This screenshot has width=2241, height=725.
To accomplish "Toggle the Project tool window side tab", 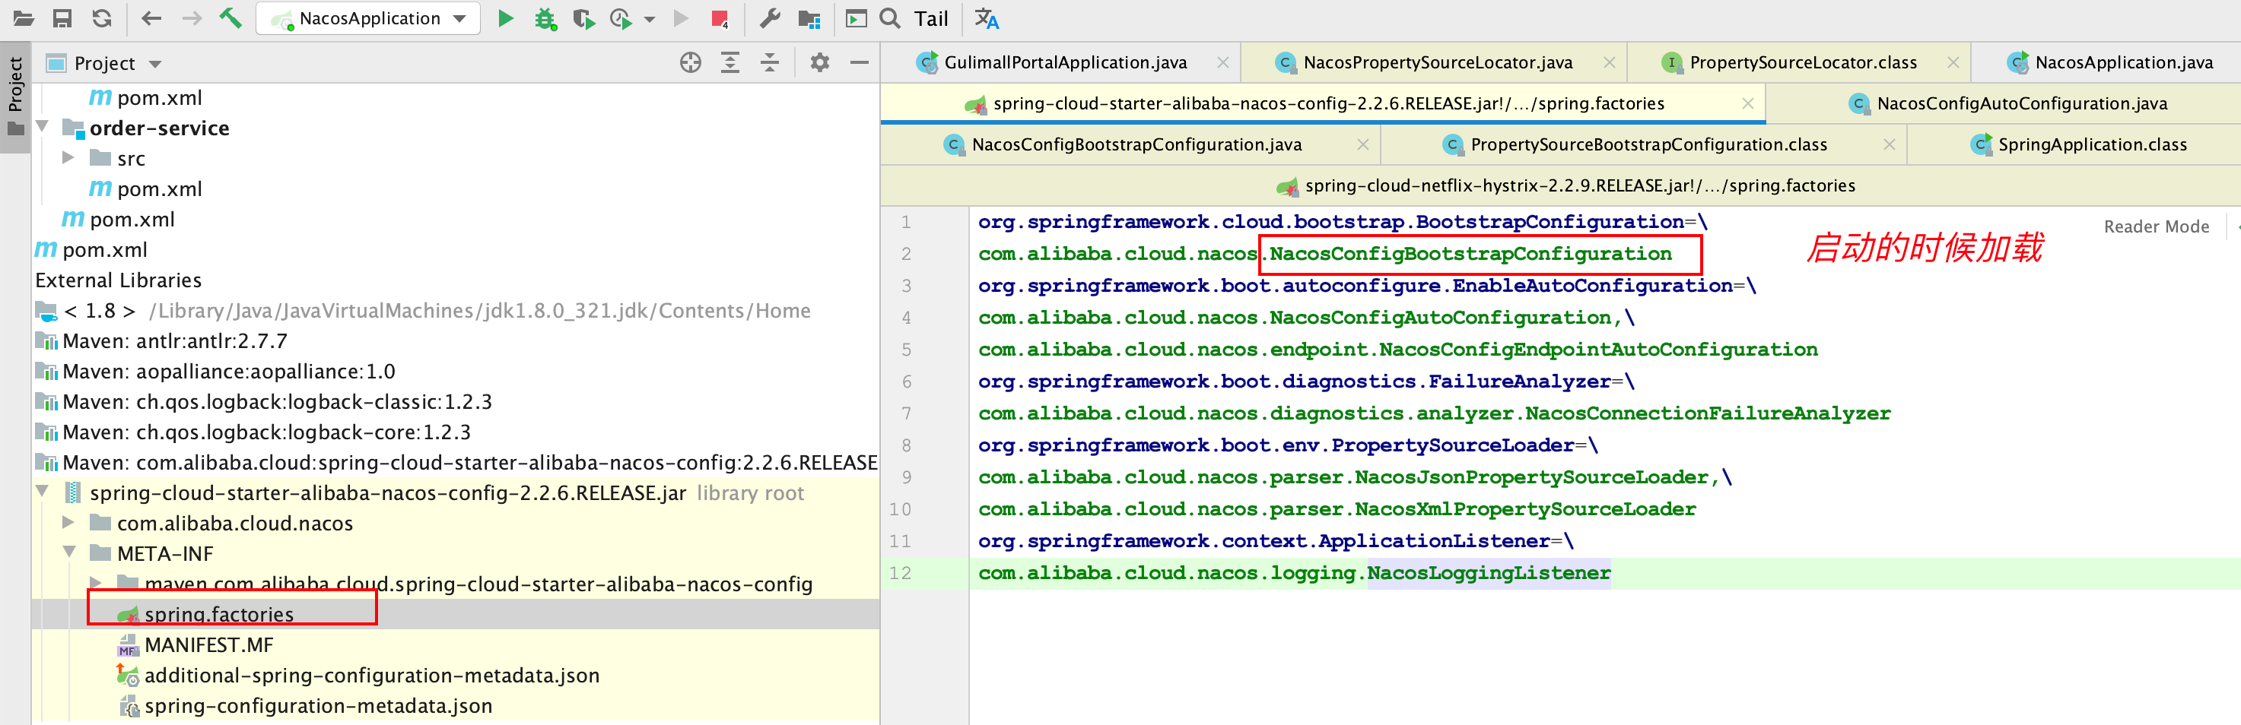I will click(14, 96).
